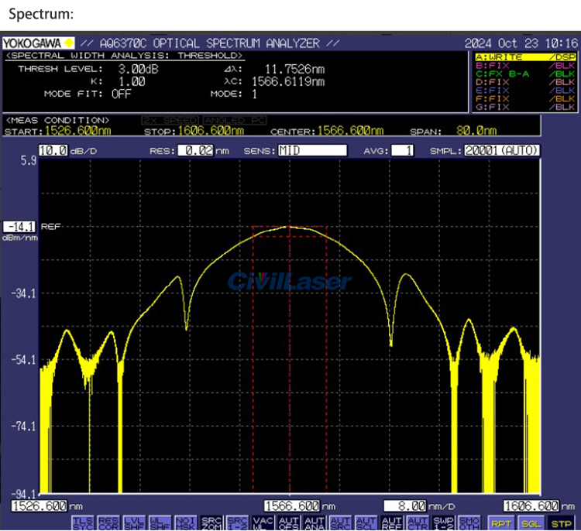The image size is (581, 531).
Task: Click the YOKOGAWA logo
Action: pos(38,43)
